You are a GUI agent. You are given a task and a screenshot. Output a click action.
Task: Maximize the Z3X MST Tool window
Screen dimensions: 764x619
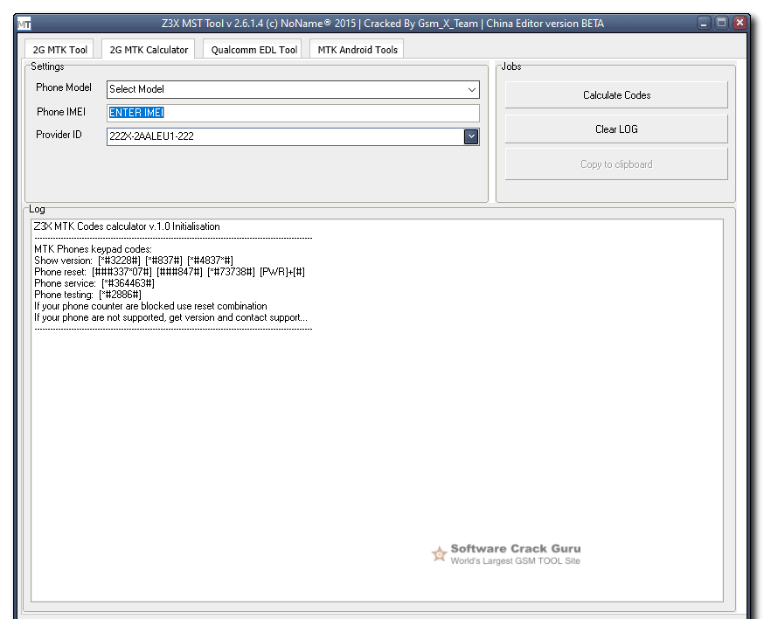[722, 23]
